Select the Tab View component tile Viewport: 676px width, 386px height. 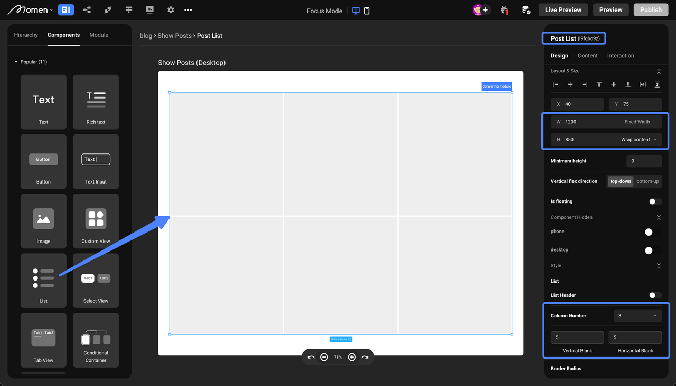click(43, 340)
